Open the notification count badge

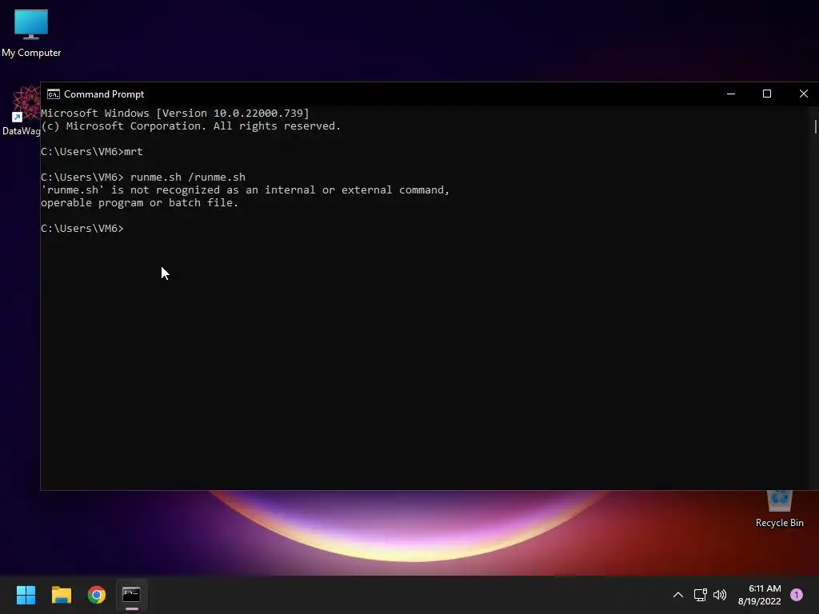click(x=797, y=595)
